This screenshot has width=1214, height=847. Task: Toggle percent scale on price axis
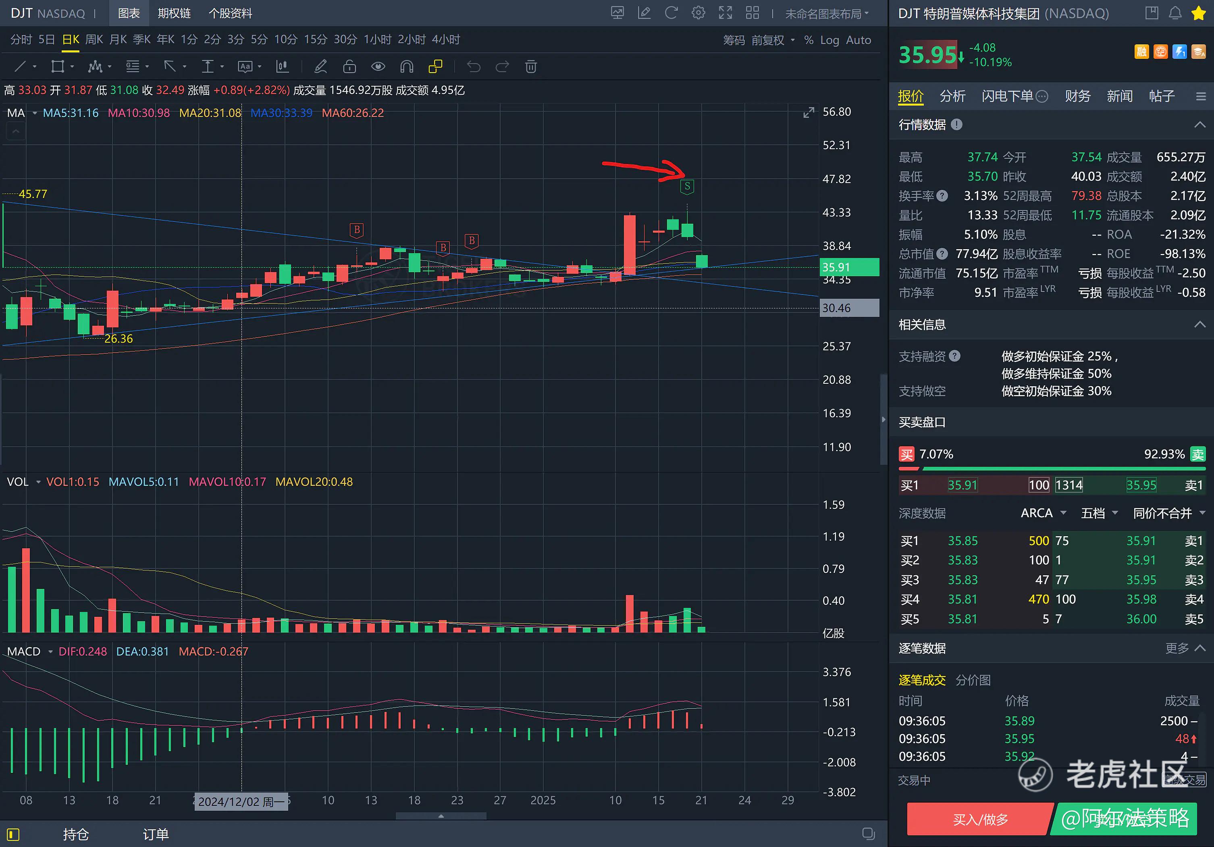(809, 40)
